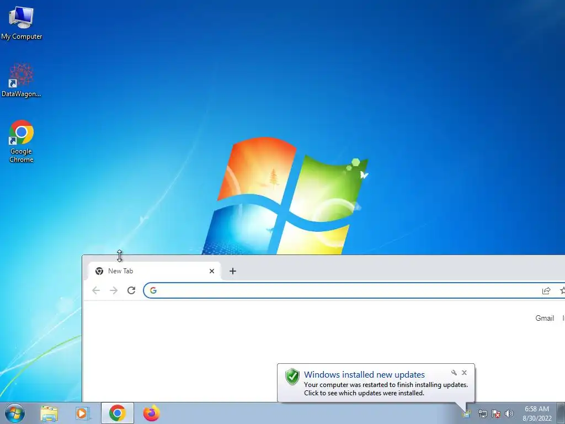Dismiss the Windows update balloon
This screenshot has height=424, width=565.
coord(464,373)
